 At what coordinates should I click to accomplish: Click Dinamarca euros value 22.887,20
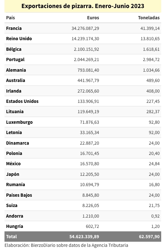[89, 143]
